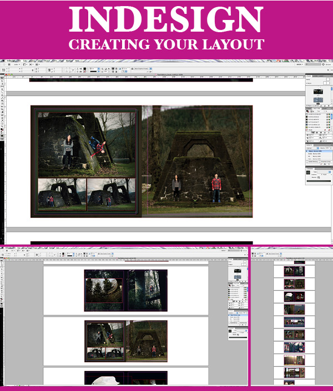Select the Scissors tool in top screenshot toolbox
Screen dimensions: 333x391
tap(2, 106)
